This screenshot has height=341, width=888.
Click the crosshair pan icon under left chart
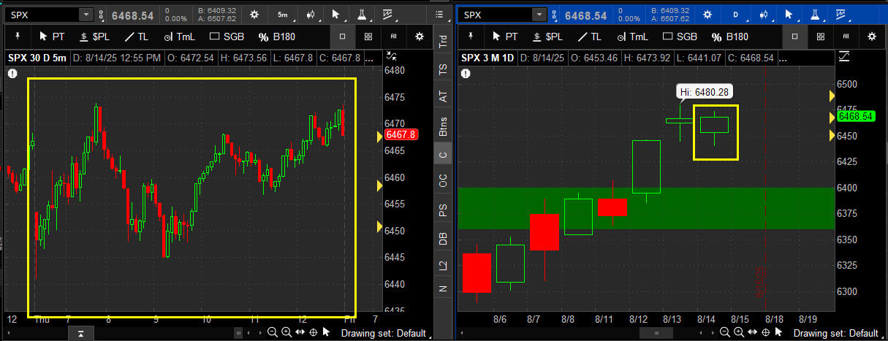tap(314, 332)
